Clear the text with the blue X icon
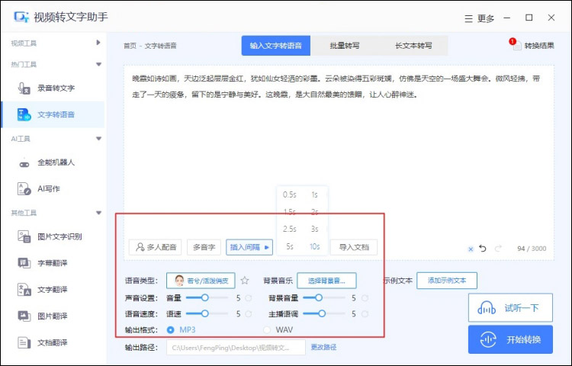The width and height of the screenshot is (572, 366). tap(471, 249)
